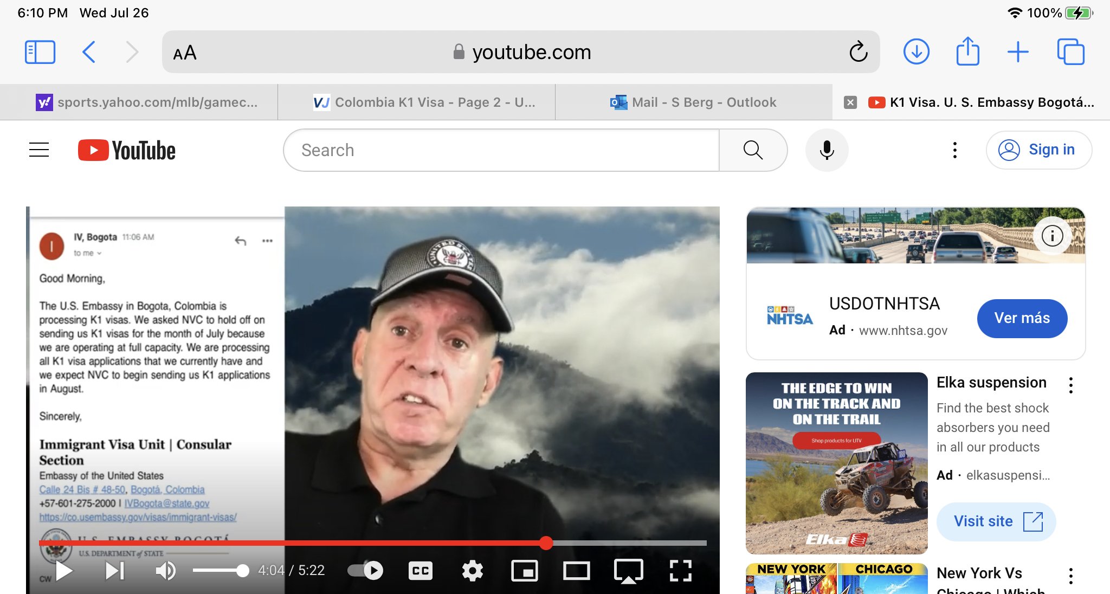Go back to previous page
1110x594 pixels.
point(89,53)
